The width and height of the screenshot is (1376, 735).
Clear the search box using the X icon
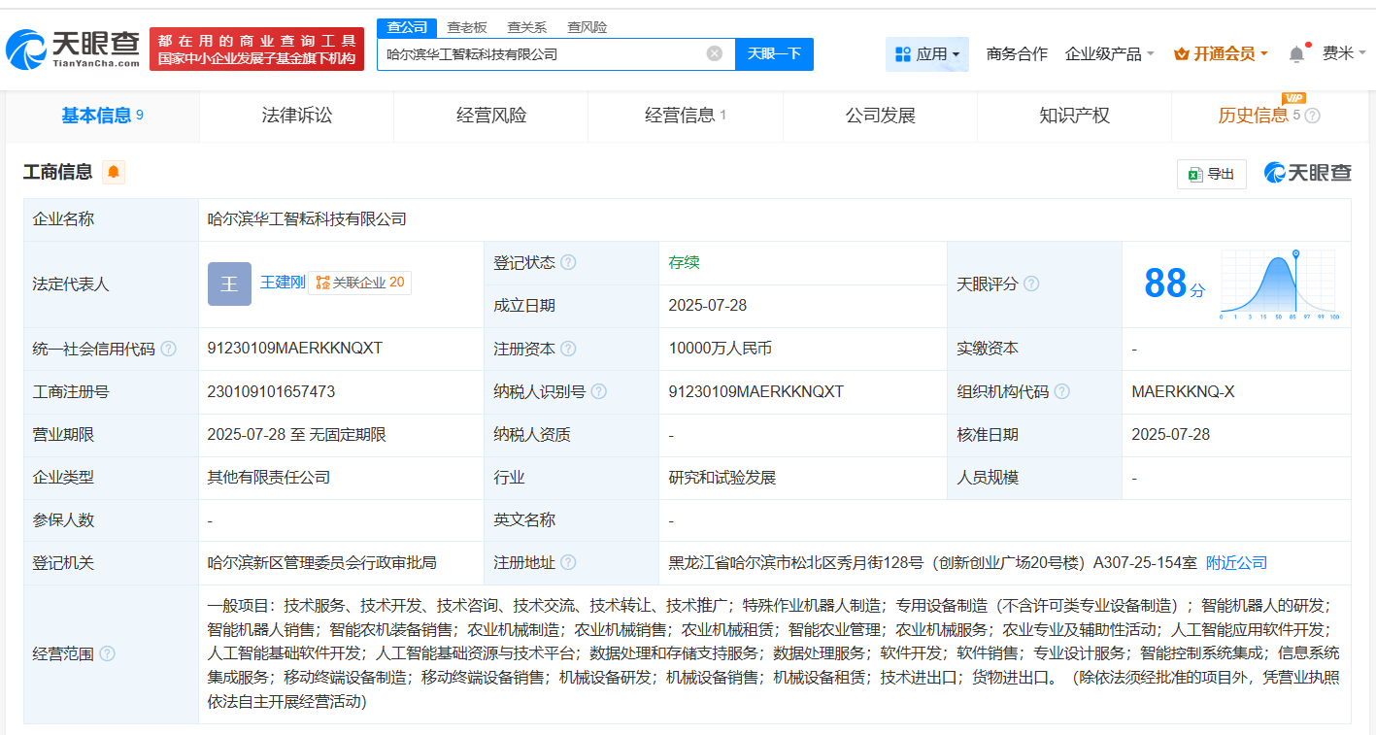pyautogui.click(x=715, y=53)
